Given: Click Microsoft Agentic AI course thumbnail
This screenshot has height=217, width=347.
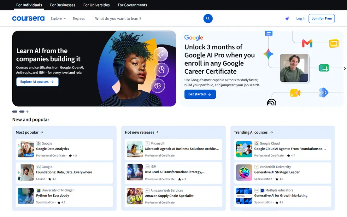Looking at the screenshot, I should coord(135,149).
